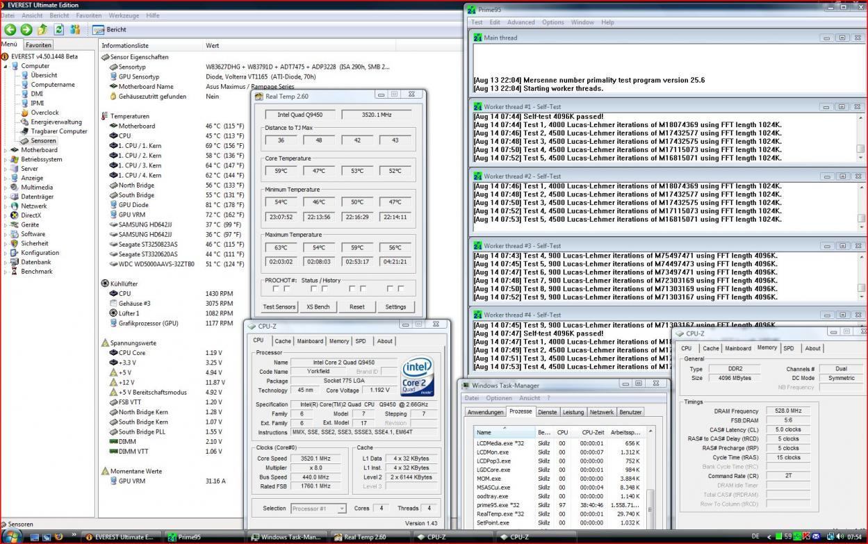The width and height of the screenshot is (868, 544).
Task: Click the refresh icon in EVEREST toolbar
Action: (x=59, y=30)
